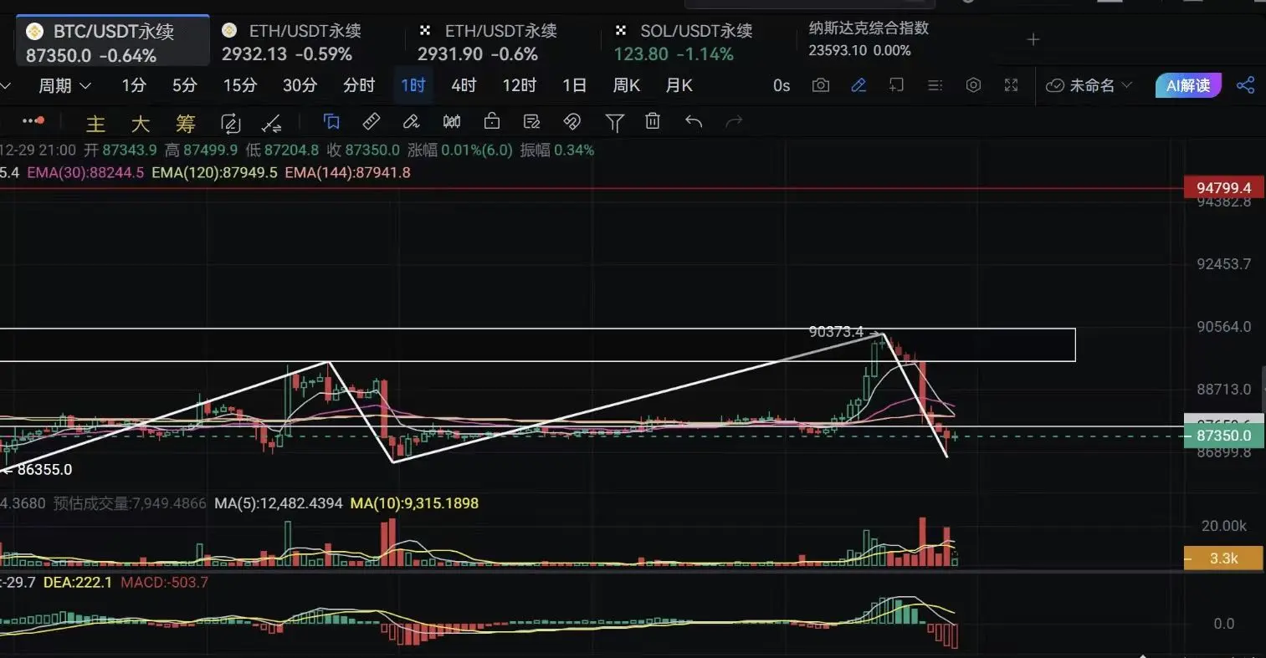
Task: Click the green 87350.0 current price label
Action: coord(1223,436)
